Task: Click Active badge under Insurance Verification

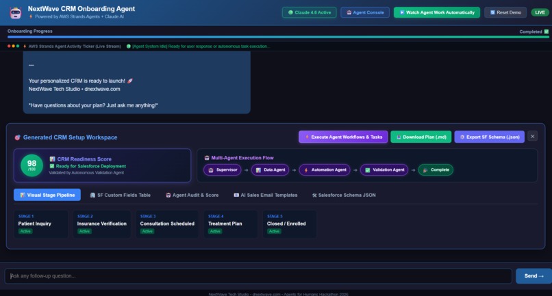Action: tap(84, 231)
